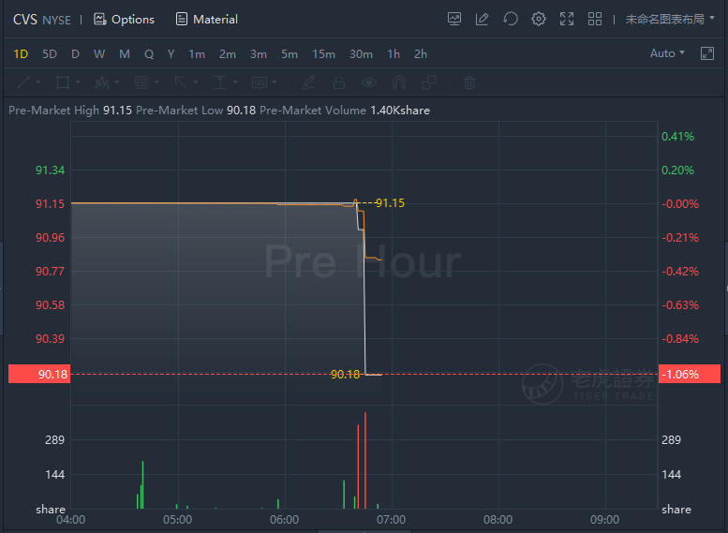
Task: Select the price label 123 tool
Action: (260, 82)
